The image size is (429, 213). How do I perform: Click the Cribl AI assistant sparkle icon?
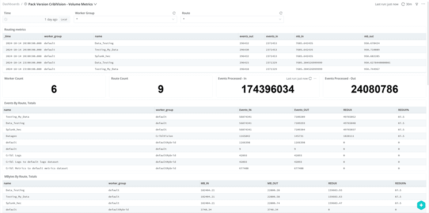pyautogui.click(x=421, y=205)
